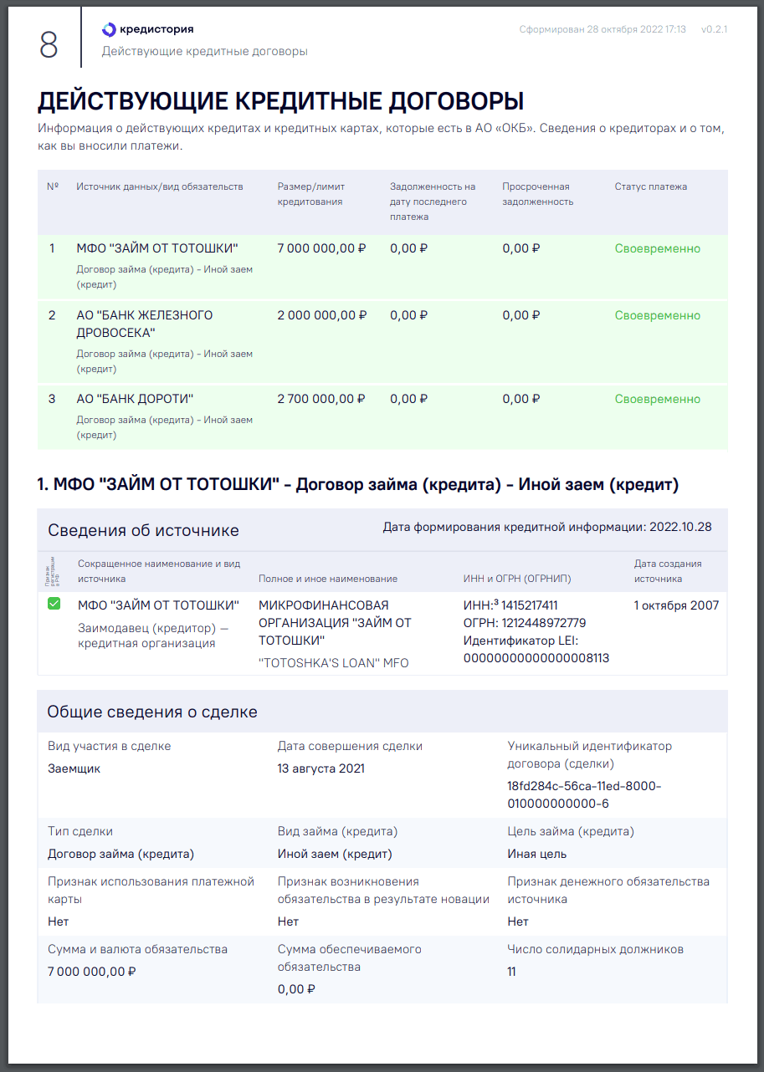Image resolution: width=764 pixels, height=1072 pixels.
Task: Click "Дата формирования кредитной информации: 2022.10.28"
Action: pyautogui.click(x=547, y=528)
